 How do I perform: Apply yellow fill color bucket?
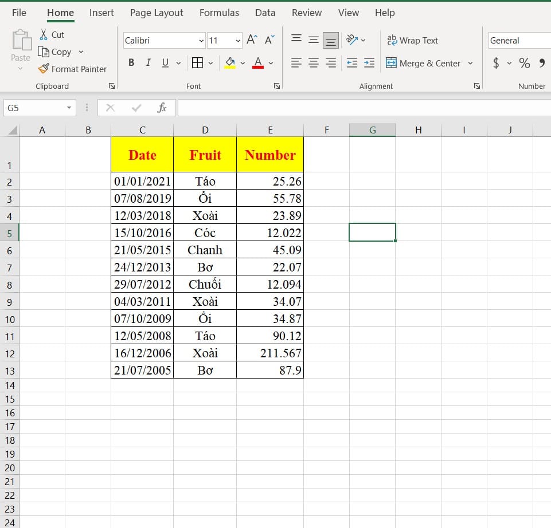(x=230, y=63)
